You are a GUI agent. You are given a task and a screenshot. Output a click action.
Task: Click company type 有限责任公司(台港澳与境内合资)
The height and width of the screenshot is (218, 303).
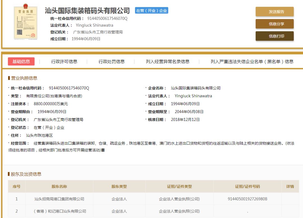[54, 96]
